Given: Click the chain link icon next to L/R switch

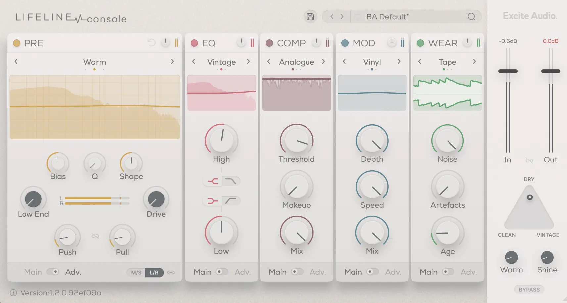Looking at the screenshot, I should (x=171, y=272).
